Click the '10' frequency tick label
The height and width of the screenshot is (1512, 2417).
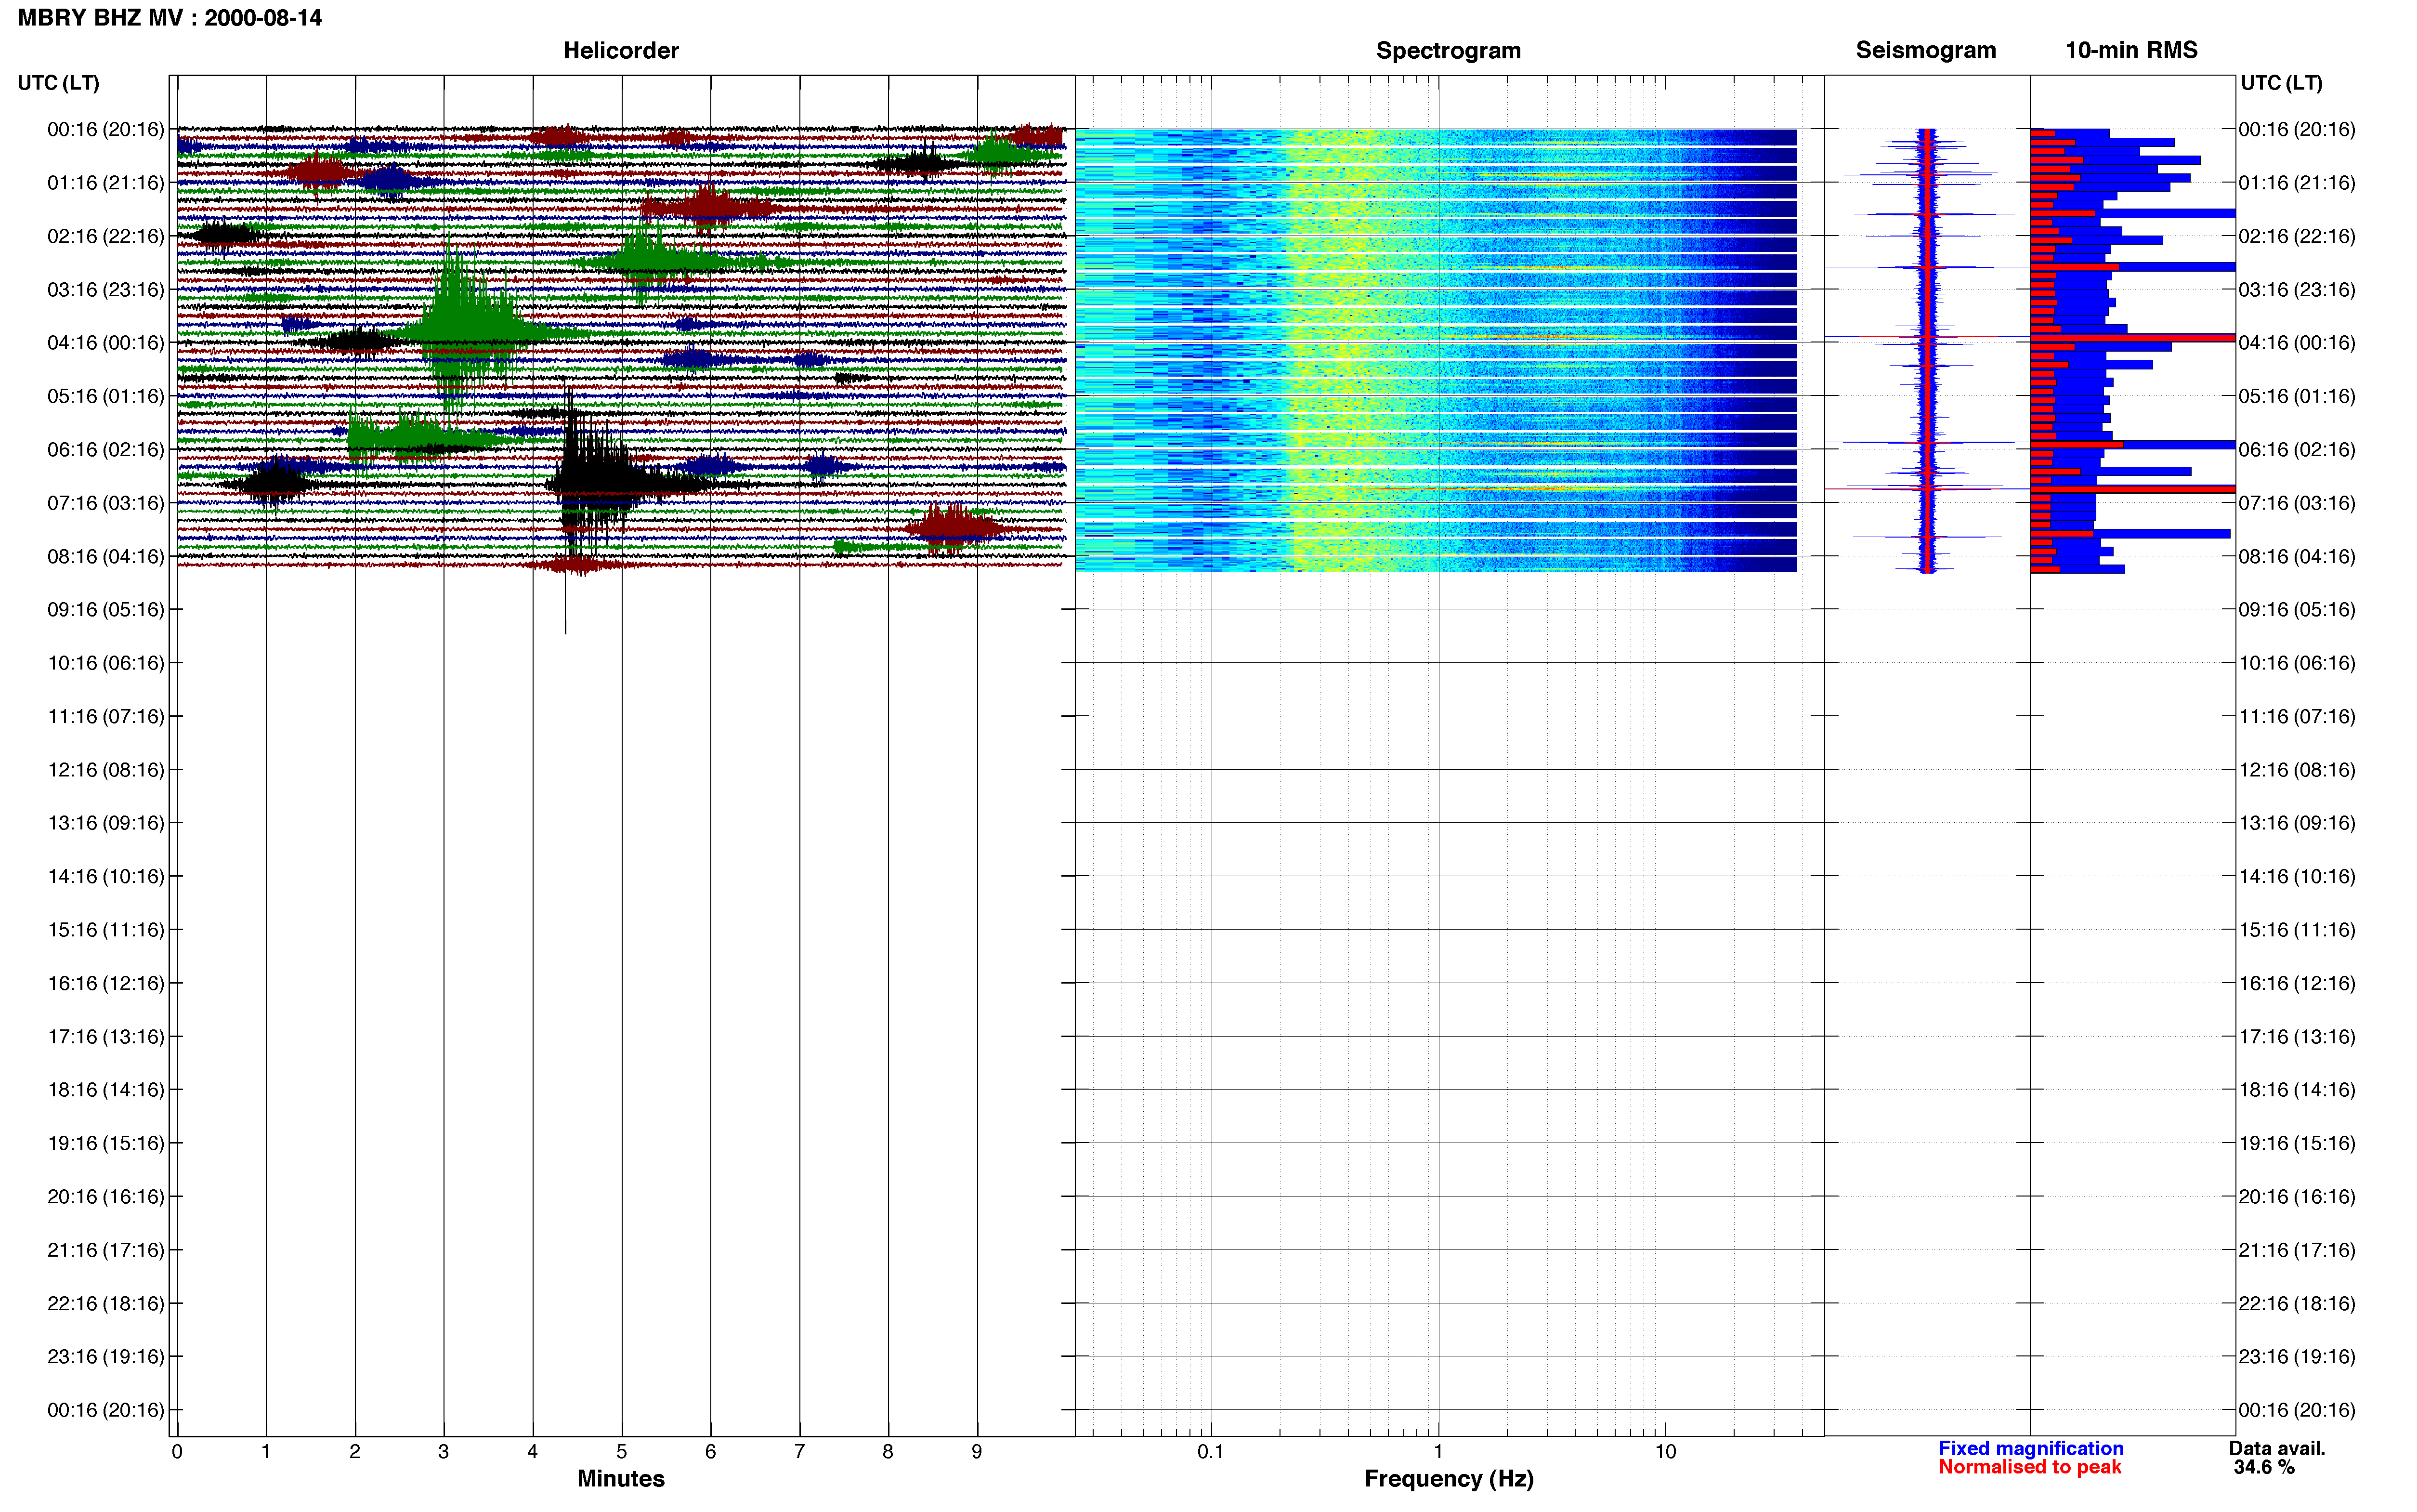coord(1664,1452)
